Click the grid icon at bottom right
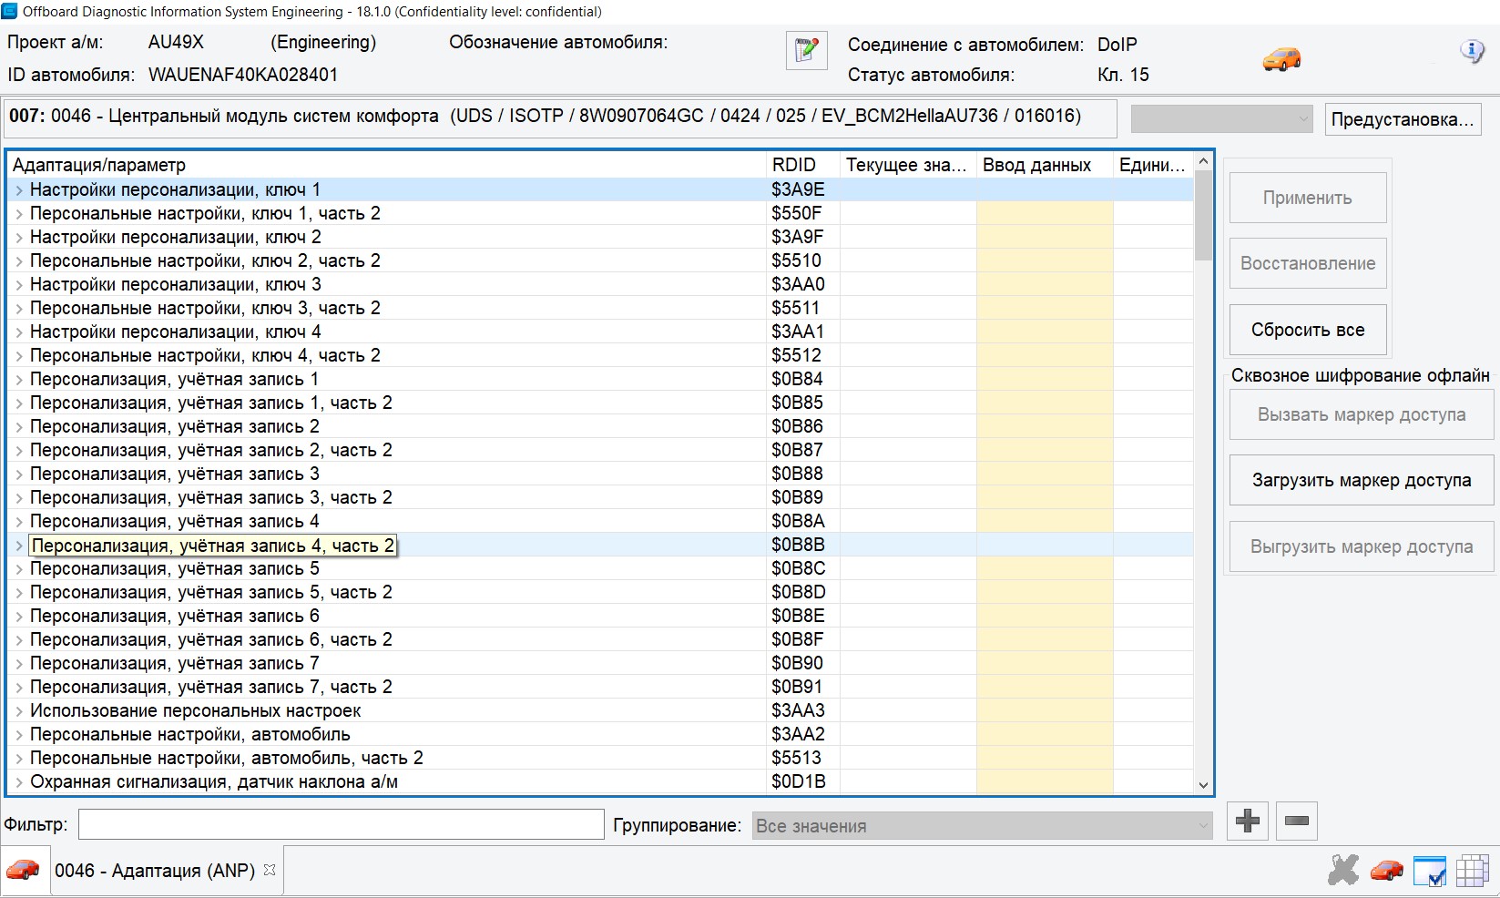Viewport: 1500px width, 898px height. click(x=1472, y=871)
